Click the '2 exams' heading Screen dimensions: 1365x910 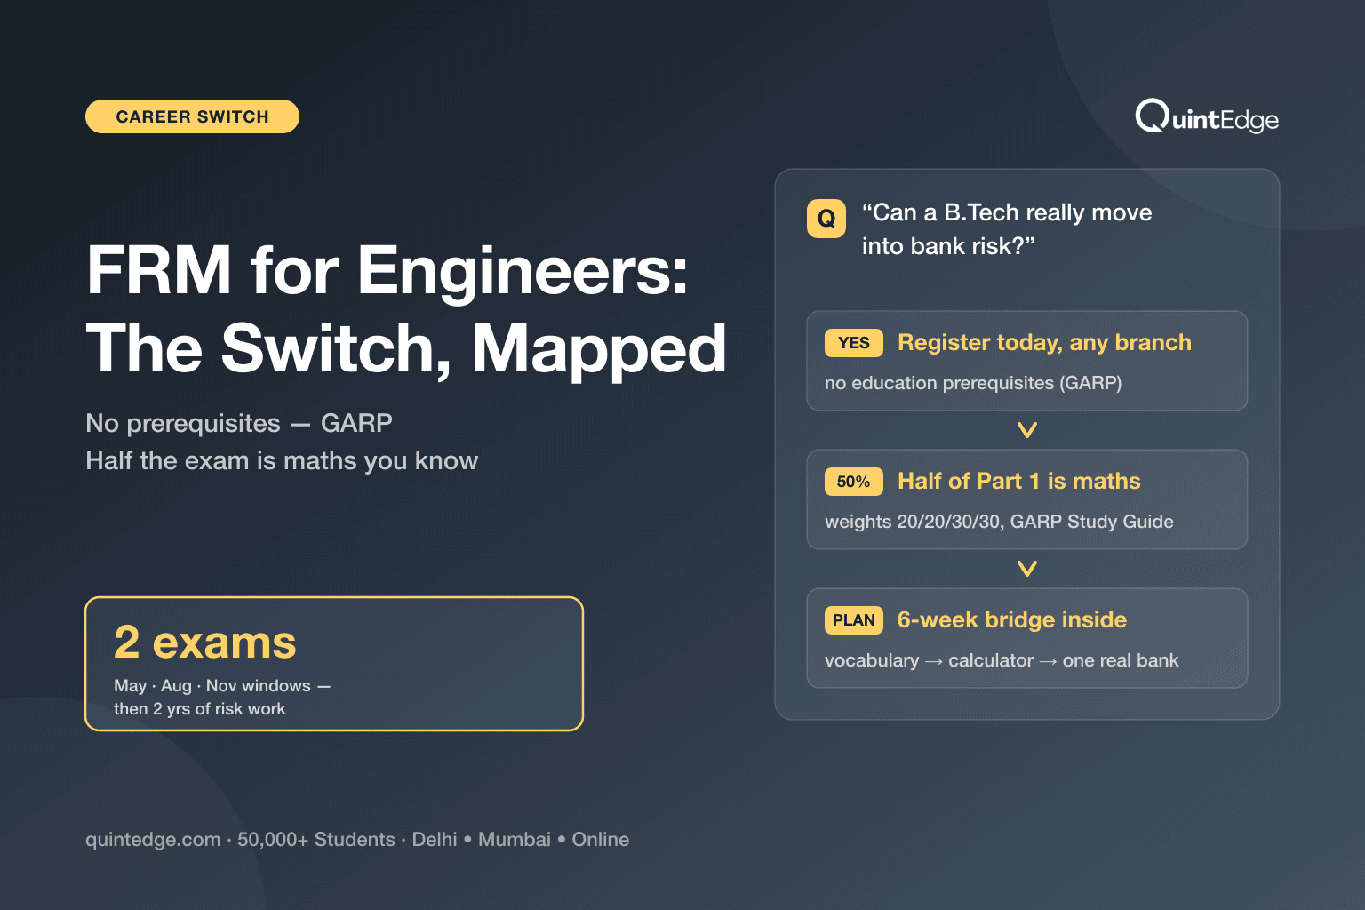coord(205,643)
